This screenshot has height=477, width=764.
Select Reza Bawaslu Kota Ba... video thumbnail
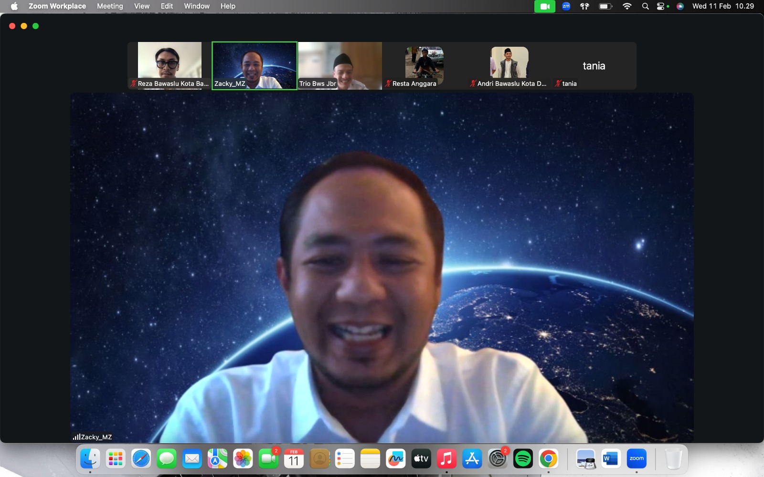coord(170,65)
